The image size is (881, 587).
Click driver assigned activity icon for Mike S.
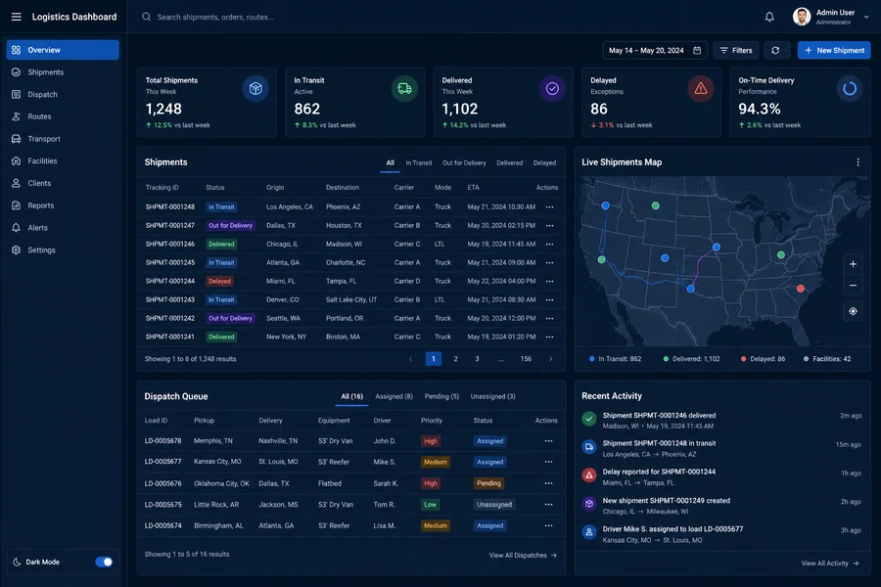(x=589, y=532)
